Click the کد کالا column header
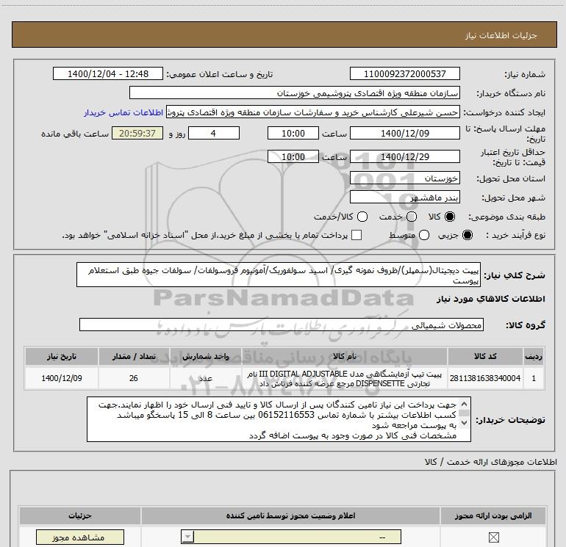The width and height of the screenshot is (566, 547). coord(485,356)
